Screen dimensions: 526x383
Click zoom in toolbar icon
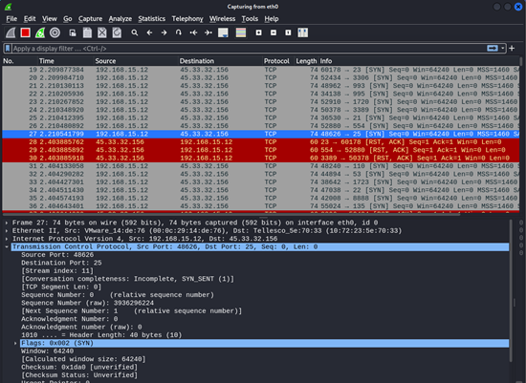pyautogui.click(x=258, y=32)
